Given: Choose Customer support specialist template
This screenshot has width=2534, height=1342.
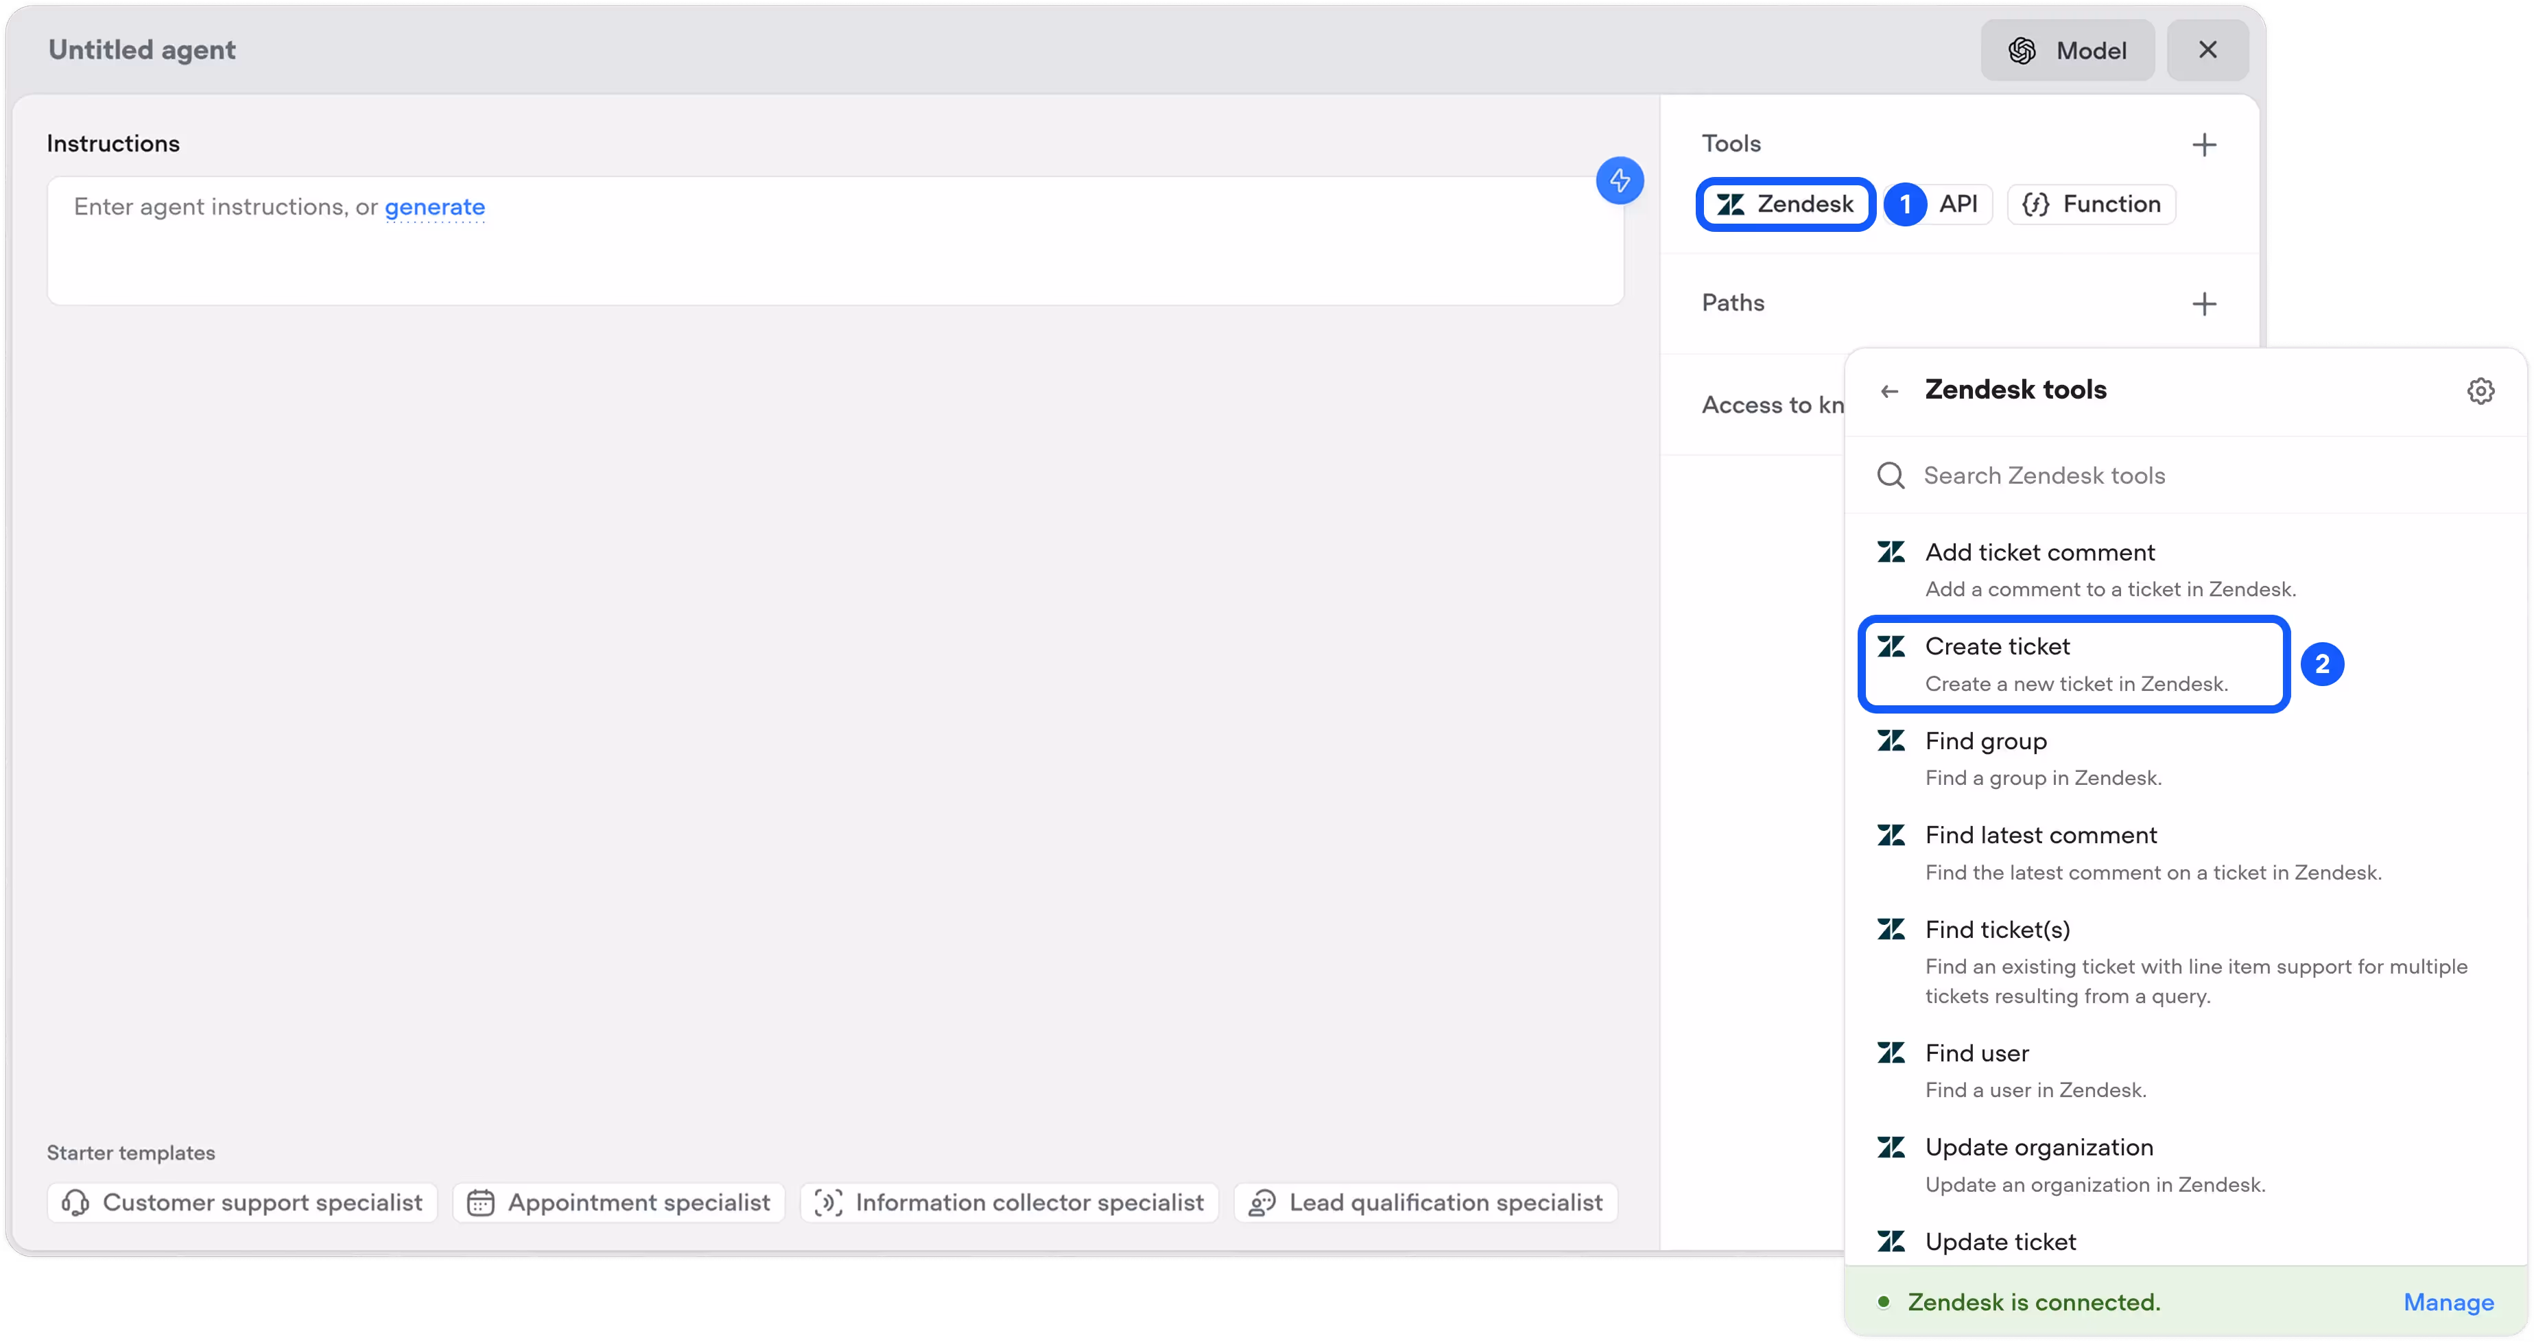Looking at the screenshot, I should (x=242, y=1202).
